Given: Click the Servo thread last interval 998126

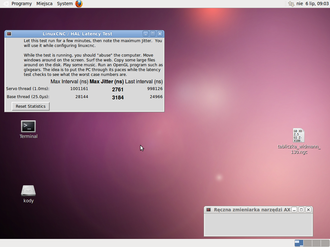Looking at the screenshot, I should 155,89.
